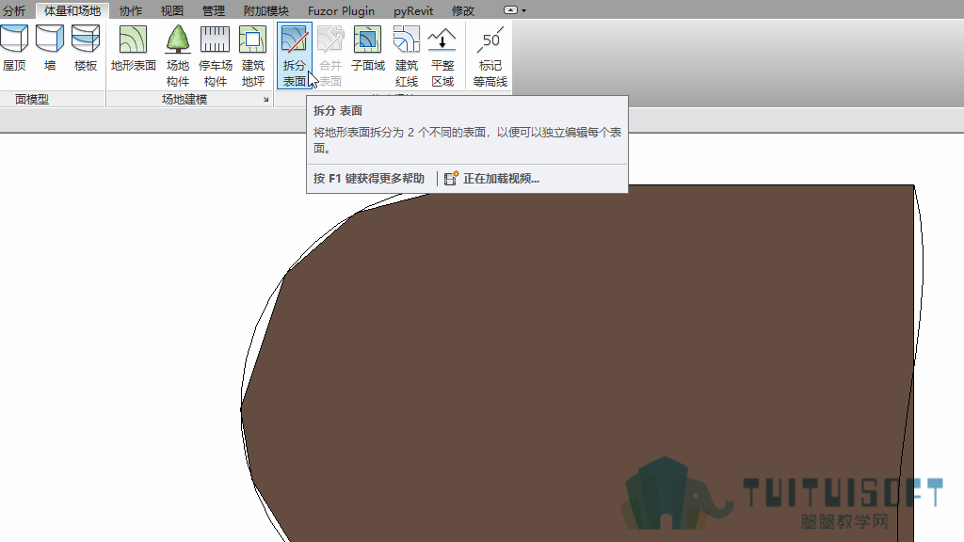Select the 子面域 subregion tool

point(368,49)
